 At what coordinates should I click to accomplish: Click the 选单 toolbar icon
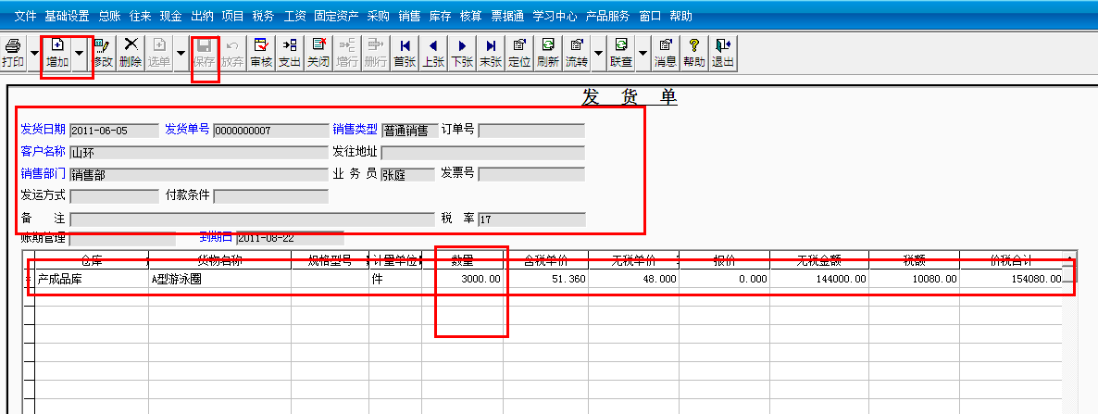pyautogui.click(x=159, y=53)
